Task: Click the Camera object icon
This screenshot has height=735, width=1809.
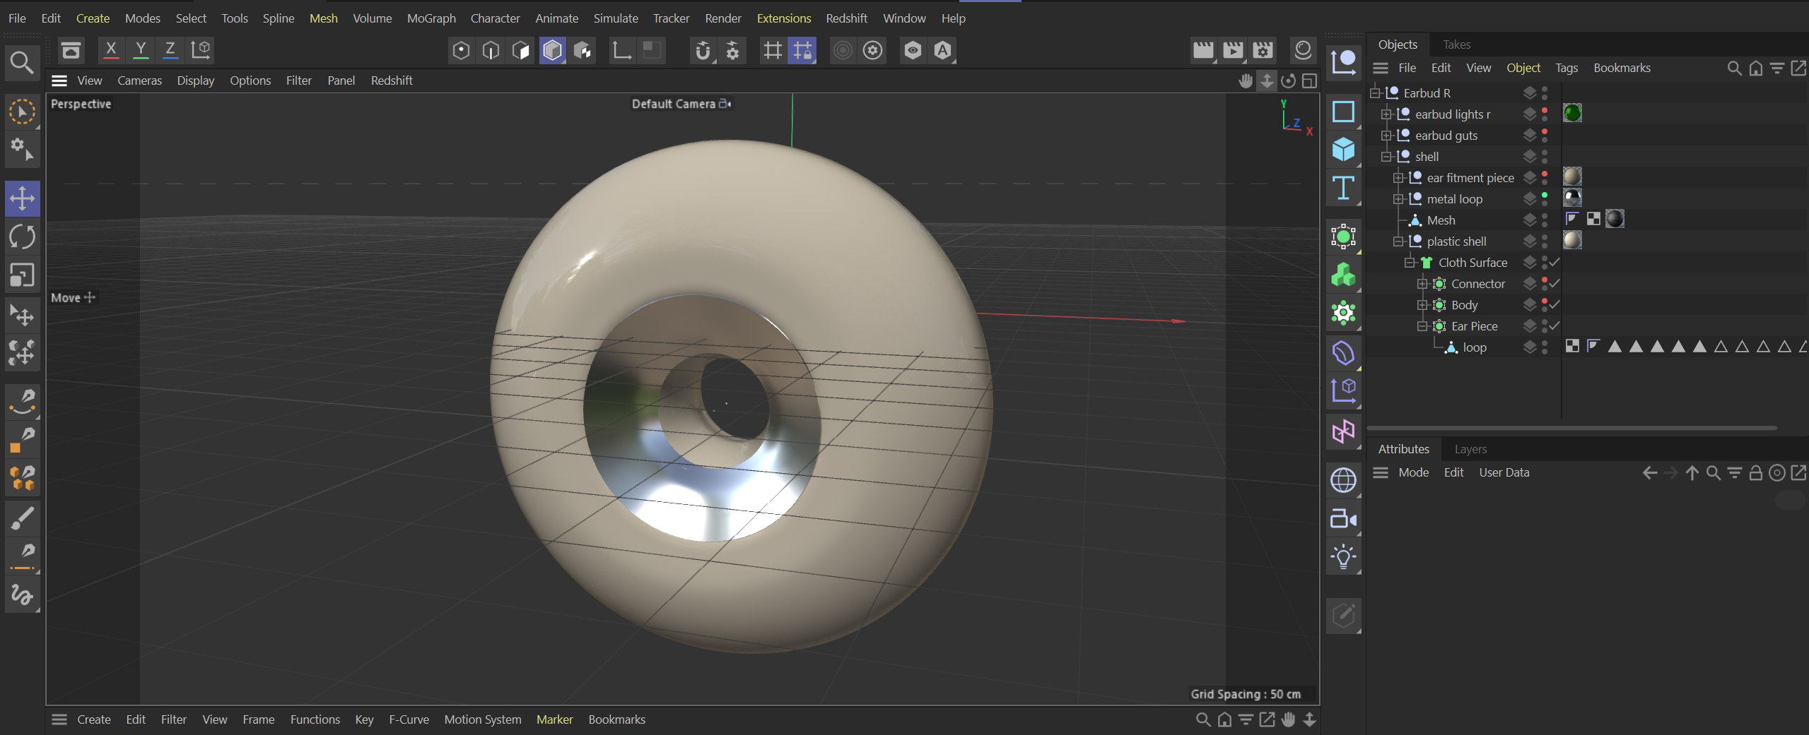Action: [x=1342, y=520]
